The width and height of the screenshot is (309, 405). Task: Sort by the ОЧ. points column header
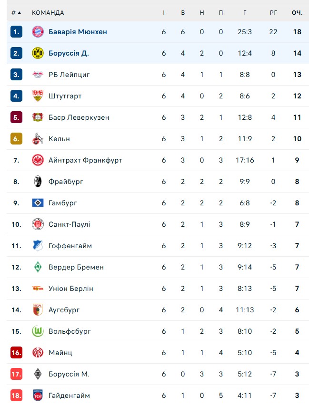point(297,12)
